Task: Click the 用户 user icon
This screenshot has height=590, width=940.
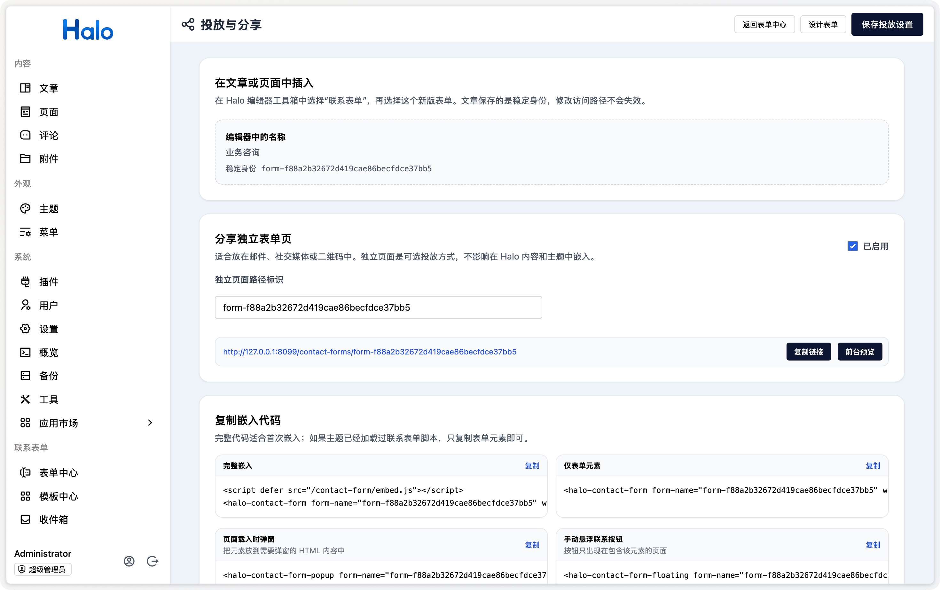Action: pos(25,305)
